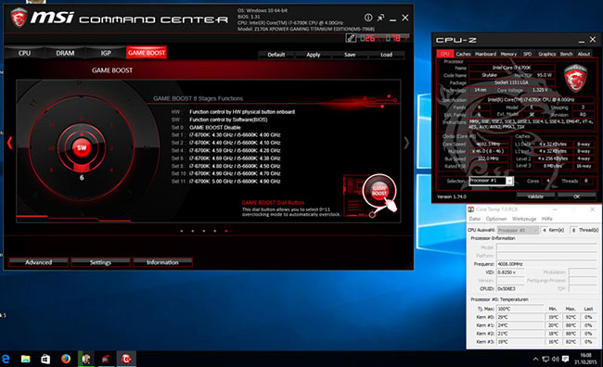Go to the next page with the right arrow
This screenshot has width=603, height=367.
click(406, 143)
